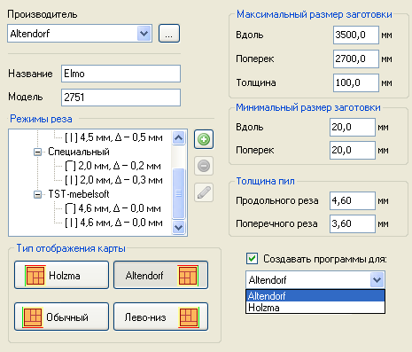The image size is (412, 352).
Task: Select the [|] 2,0 мм, Δ – 0,3 мм row
Action: (x=113, y=180)
